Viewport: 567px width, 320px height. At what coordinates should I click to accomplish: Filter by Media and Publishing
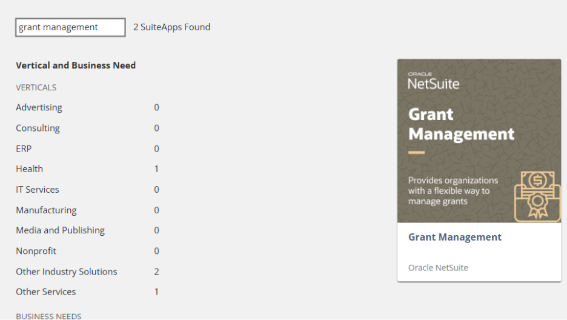tap(61, 230)
